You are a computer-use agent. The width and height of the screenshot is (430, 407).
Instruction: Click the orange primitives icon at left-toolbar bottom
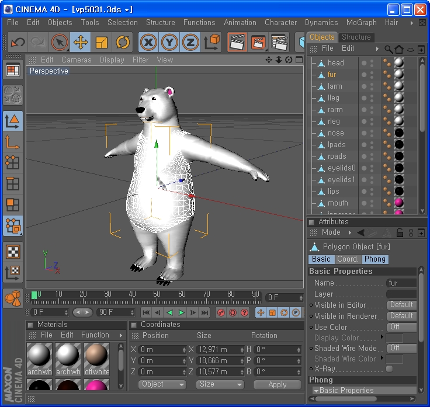click(x=13, y=298)
